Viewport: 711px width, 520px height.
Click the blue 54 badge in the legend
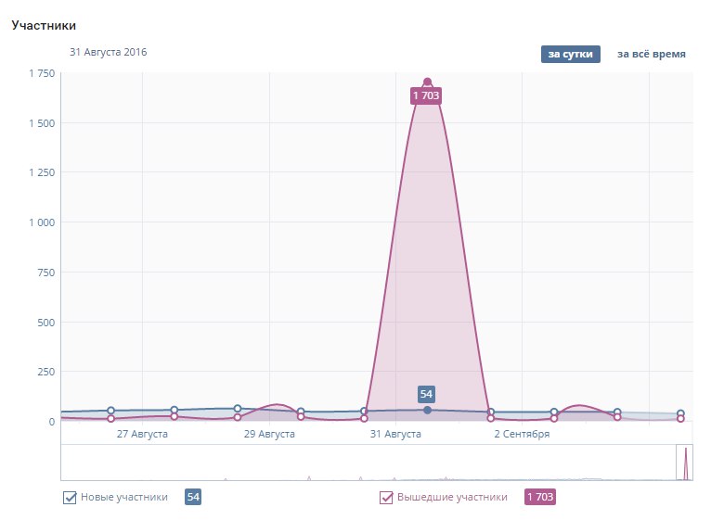click(193, 498)
